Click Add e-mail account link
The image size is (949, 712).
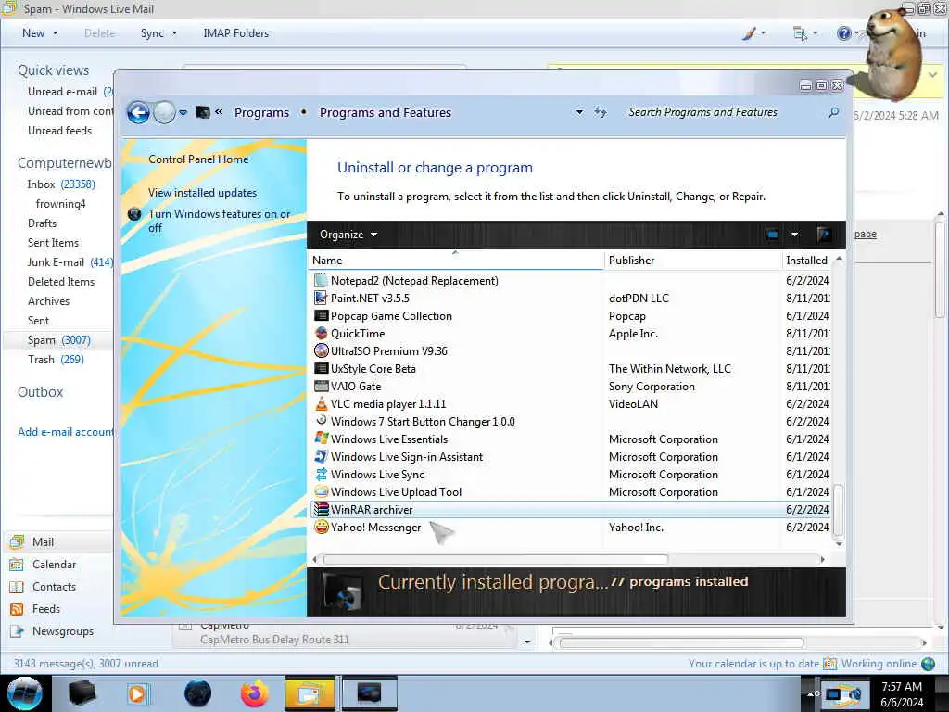[66, 432]
